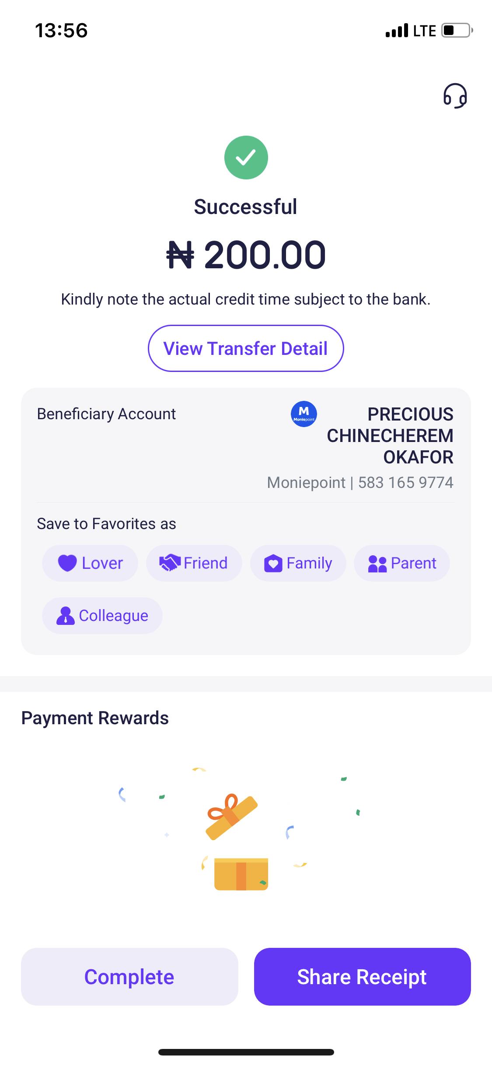The image size is (492, 1066).
Task: Tap the person icon on Colleague
Action: 66,616
